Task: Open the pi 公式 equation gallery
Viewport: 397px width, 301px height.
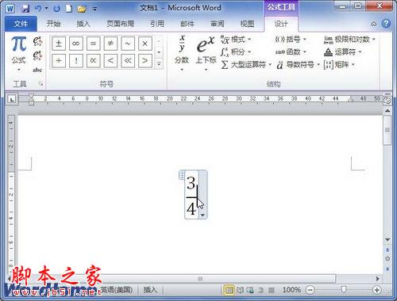Action: point(19,54)
